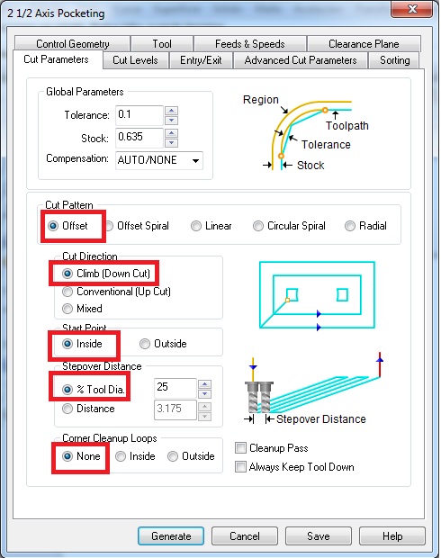The width and height of the screenshot is (441, 558).
Task: Close the 2 1/2 Axis Pocketing dialog
Action: (412, 9)
